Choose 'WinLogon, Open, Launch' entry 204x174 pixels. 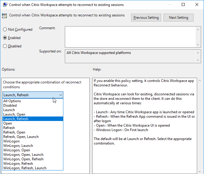(33, 155)
